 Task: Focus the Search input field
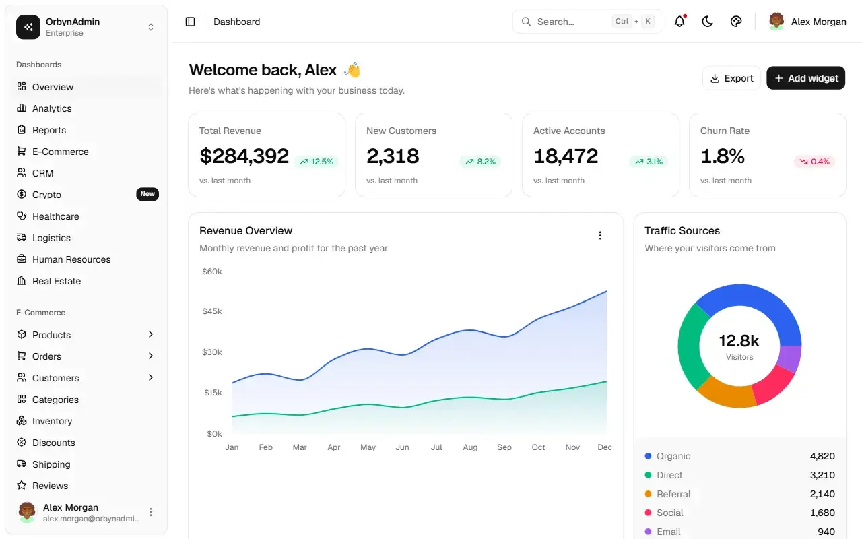(587, 22)
